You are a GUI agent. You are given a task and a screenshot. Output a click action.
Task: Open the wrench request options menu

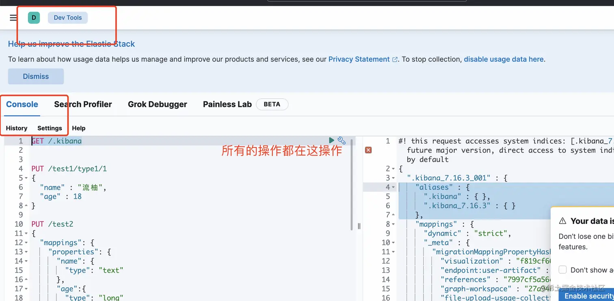tap(342, 141)
